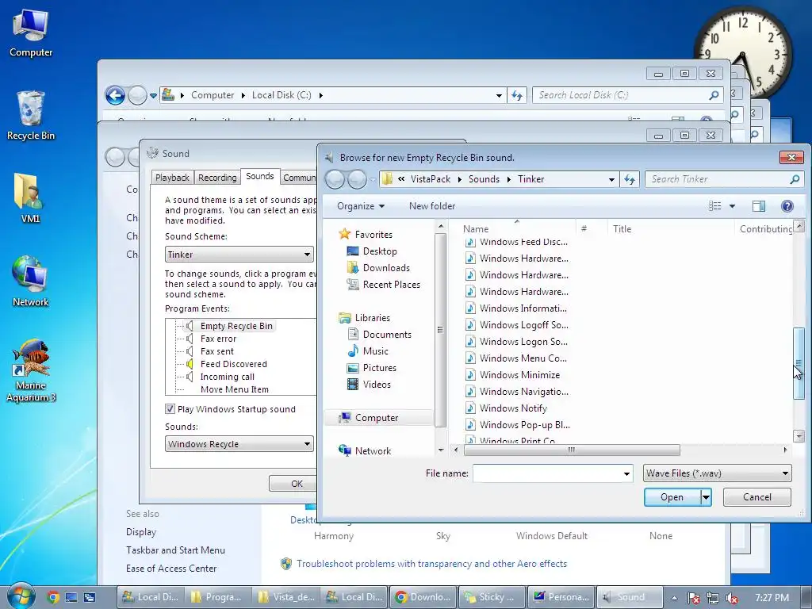Click the Cancel button in the Browse dialog
Image resolution: width=812 pixels, height=609 pixels.
coord(756,497)
